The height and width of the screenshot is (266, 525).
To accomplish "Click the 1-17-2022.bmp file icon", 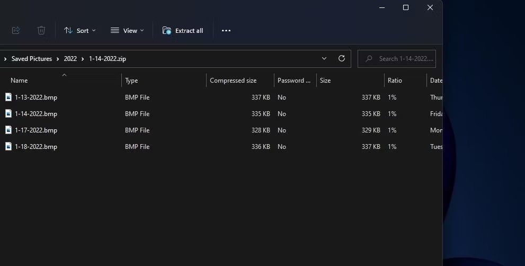I will pyautogui.click(x=8, y=130).
